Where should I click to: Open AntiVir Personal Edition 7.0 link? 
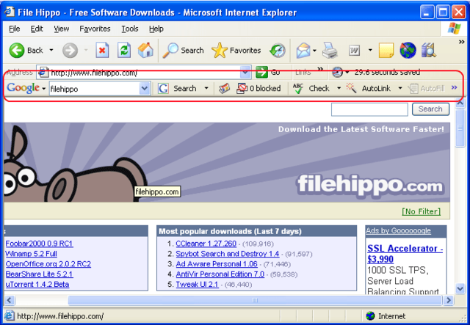tap(220, 274)
